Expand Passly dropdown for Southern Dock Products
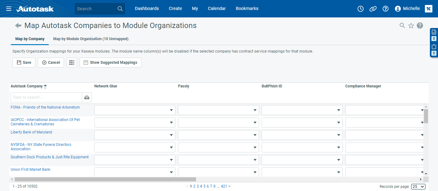The height and width of the screenshot is (191, 438). click(255, 160)
